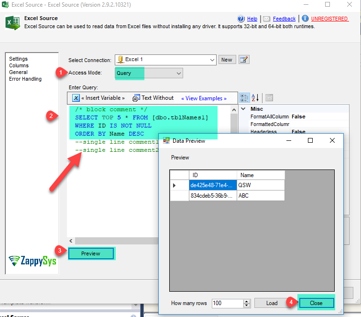
Task: Click the info icon next to UNREGISTERED
Action: 305,19
